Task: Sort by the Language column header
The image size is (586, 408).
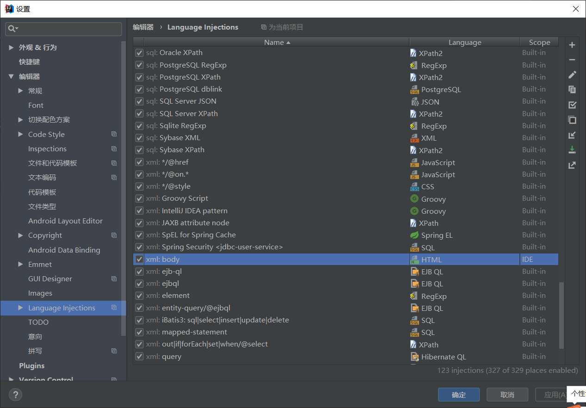Action: tap(465, 42)
